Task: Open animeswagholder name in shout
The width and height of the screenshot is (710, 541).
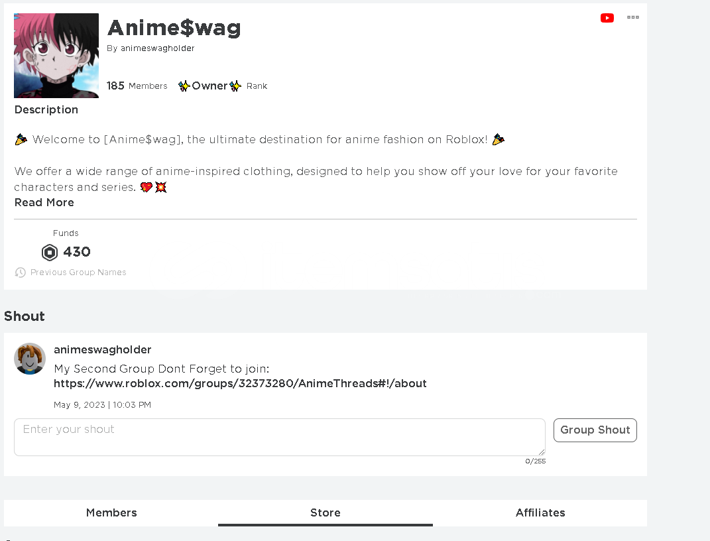Action: pos(102,349)
